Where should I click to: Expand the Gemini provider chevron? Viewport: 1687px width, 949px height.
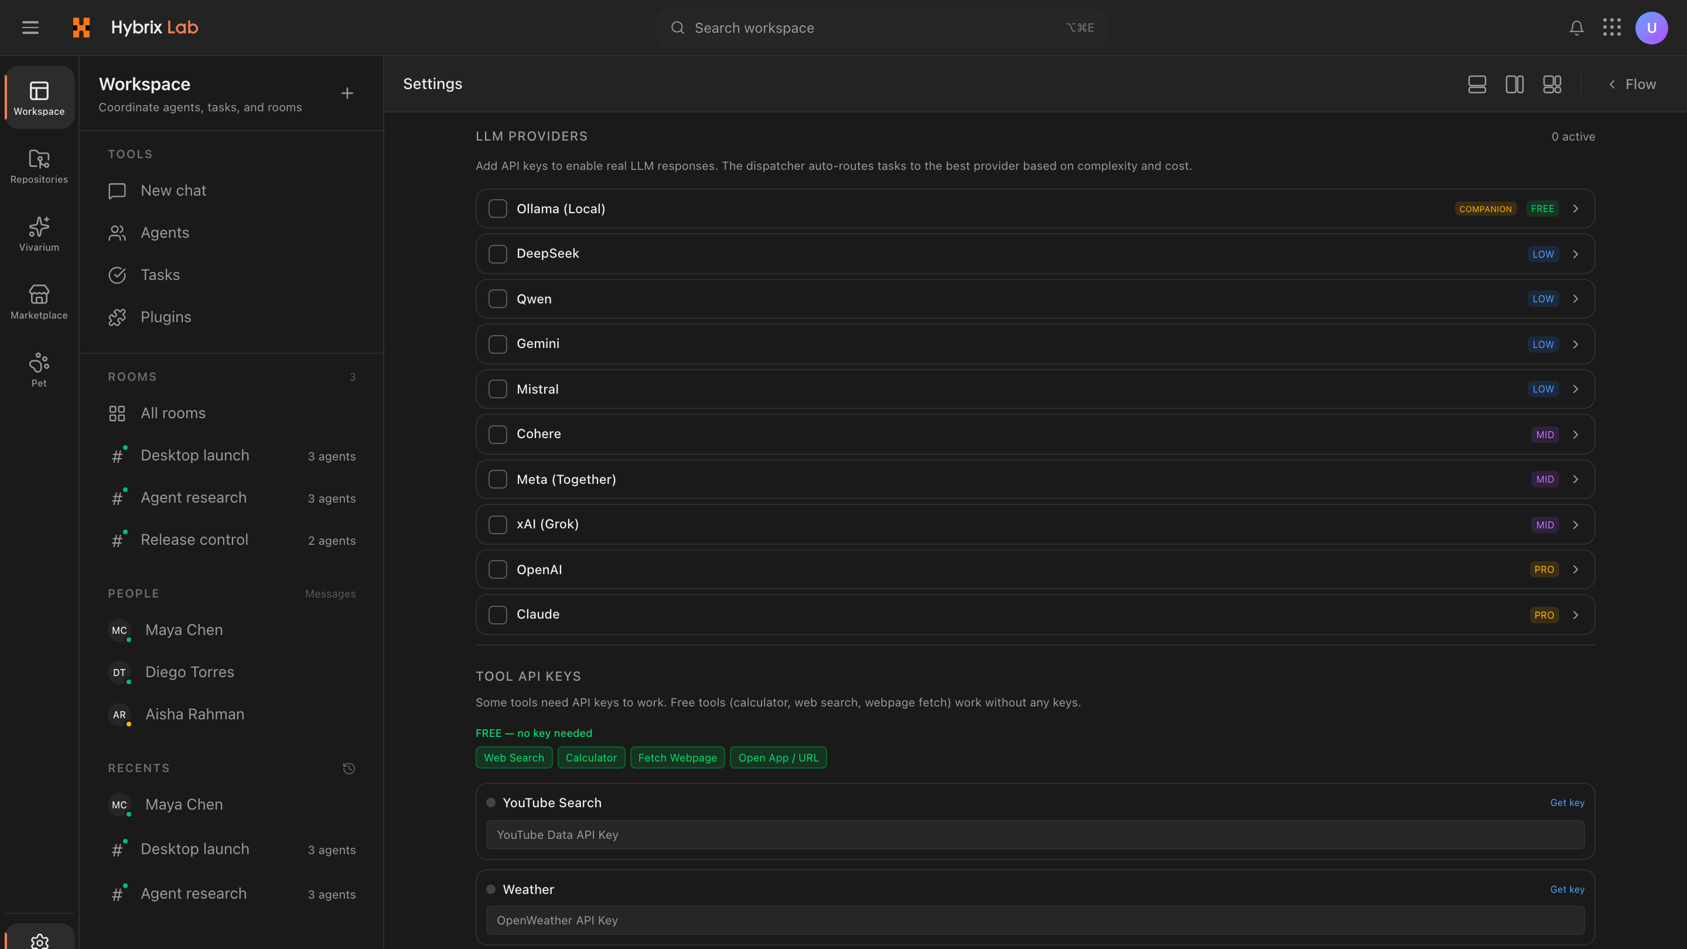click(1576, 344)
